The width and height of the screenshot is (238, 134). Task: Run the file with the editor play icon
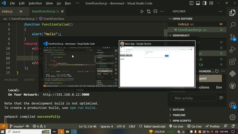142,12
